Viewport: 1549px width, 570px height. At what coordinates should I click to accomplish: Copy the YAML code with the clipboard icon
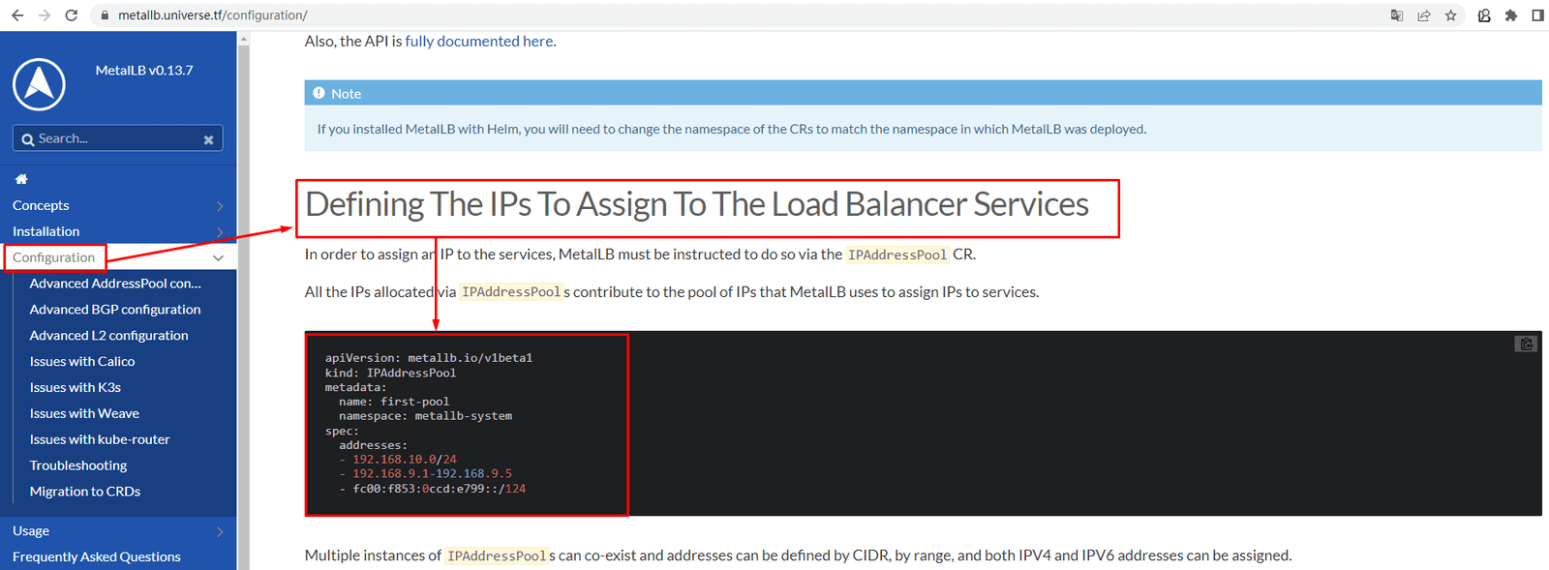1526,344
